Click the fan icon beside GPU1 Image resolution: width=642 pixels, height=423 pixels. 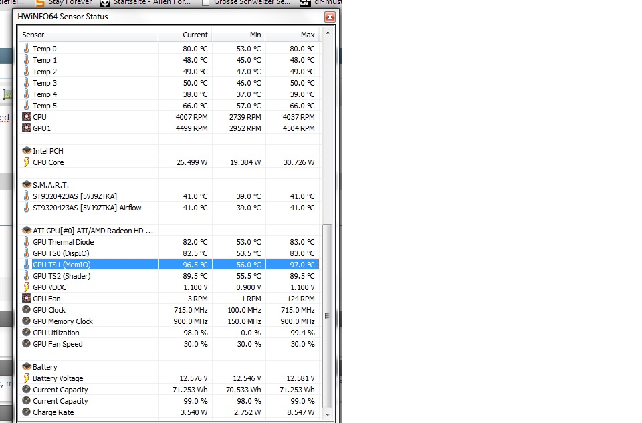click(27, 128)
